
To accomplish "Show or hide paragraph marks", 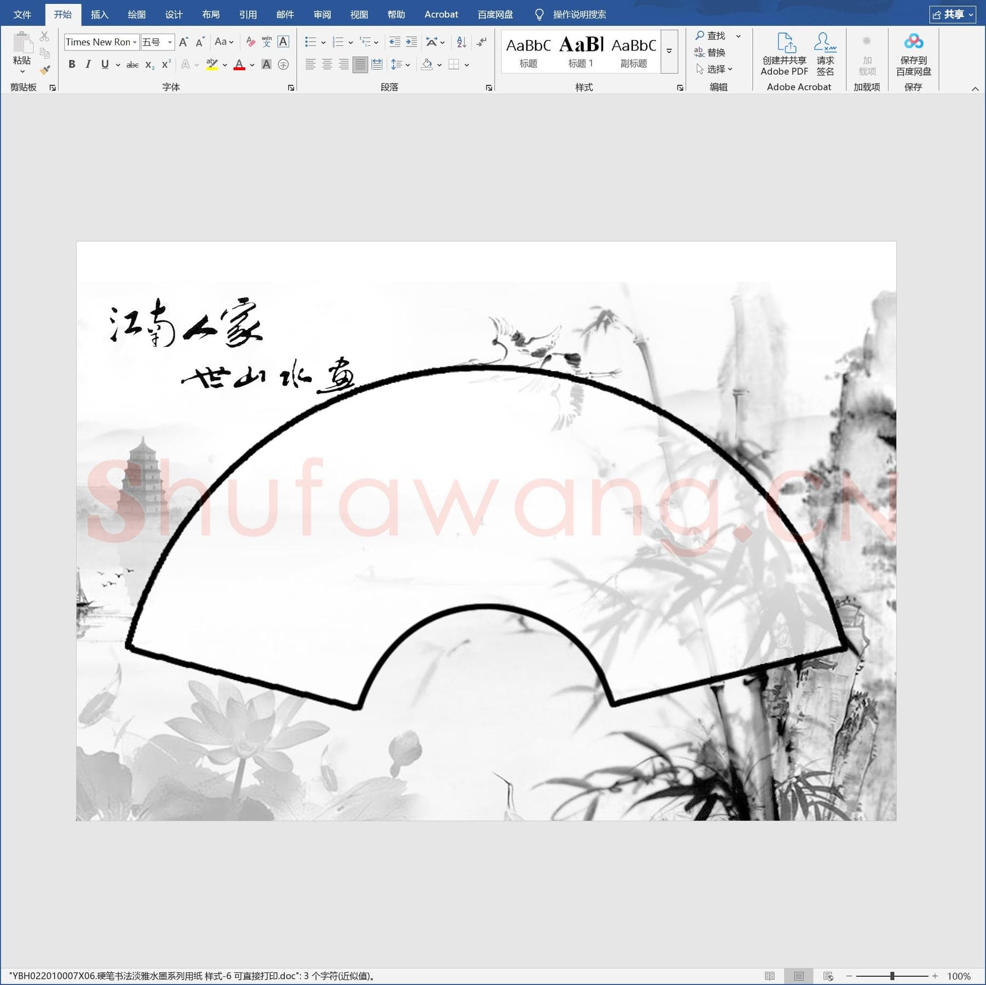I will tap(481, 42).
